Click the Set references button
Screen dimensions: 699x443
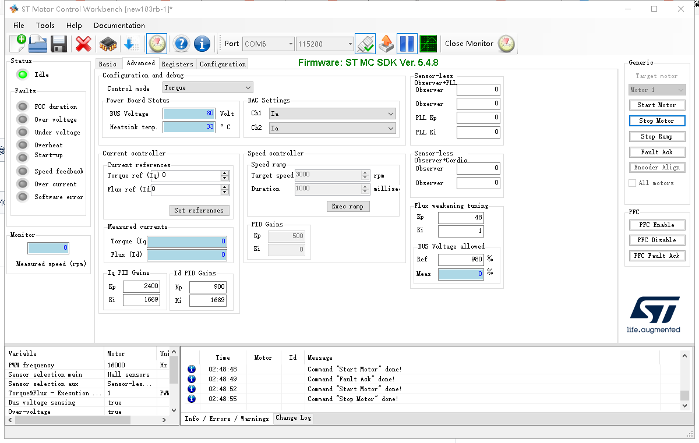click(x=199, y=210)
